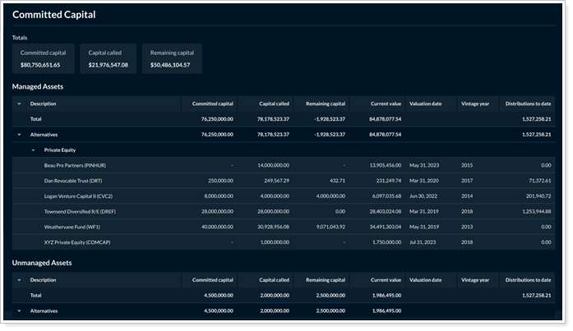This screenshot has width=573, height=331.
Task: Select Dan Revocable Trust (DRT) row
Action: click(x=74, y=181)
